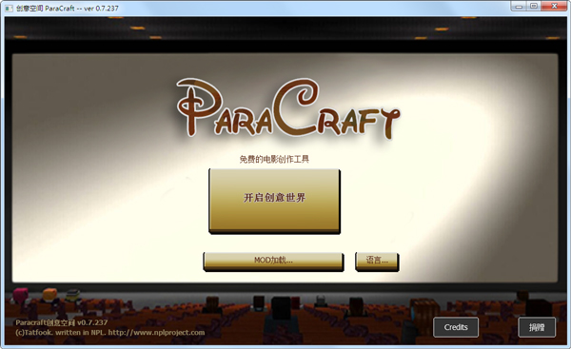Click the 捐赠 donate button
This screenshot has height=349, width=571.
click(537, 327)
